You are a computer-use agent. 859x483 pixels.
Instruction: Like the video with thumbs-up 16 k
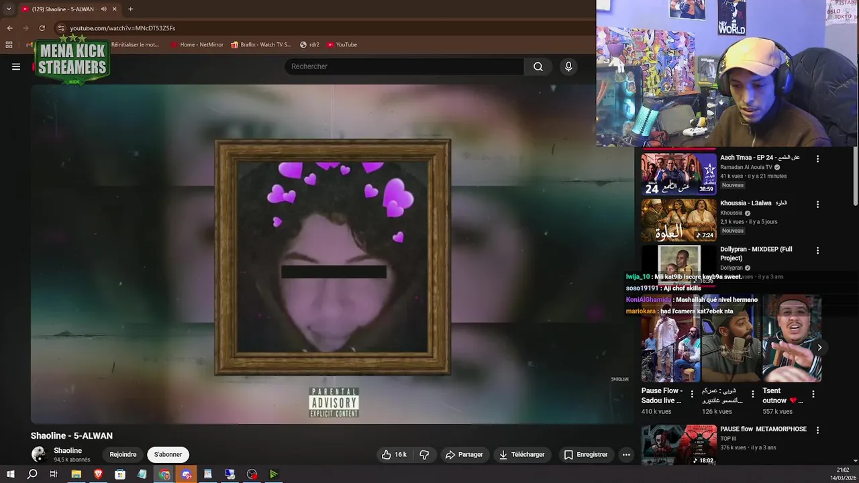(x=395, y=454)
